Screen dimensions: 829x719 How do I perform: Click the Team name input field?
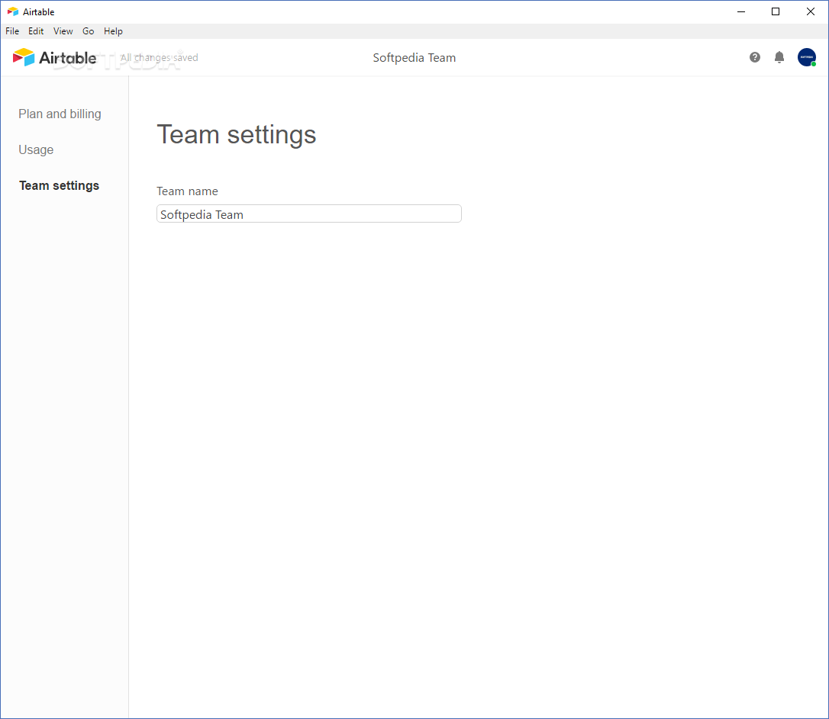pos(308,213)
